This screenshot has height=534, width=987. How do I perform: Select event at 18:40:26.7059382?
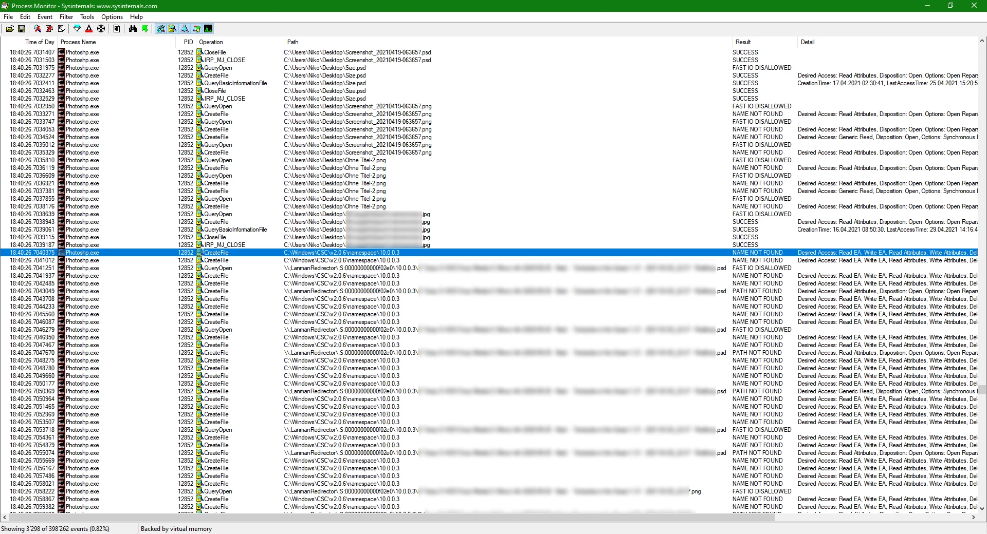coord(489,507)
